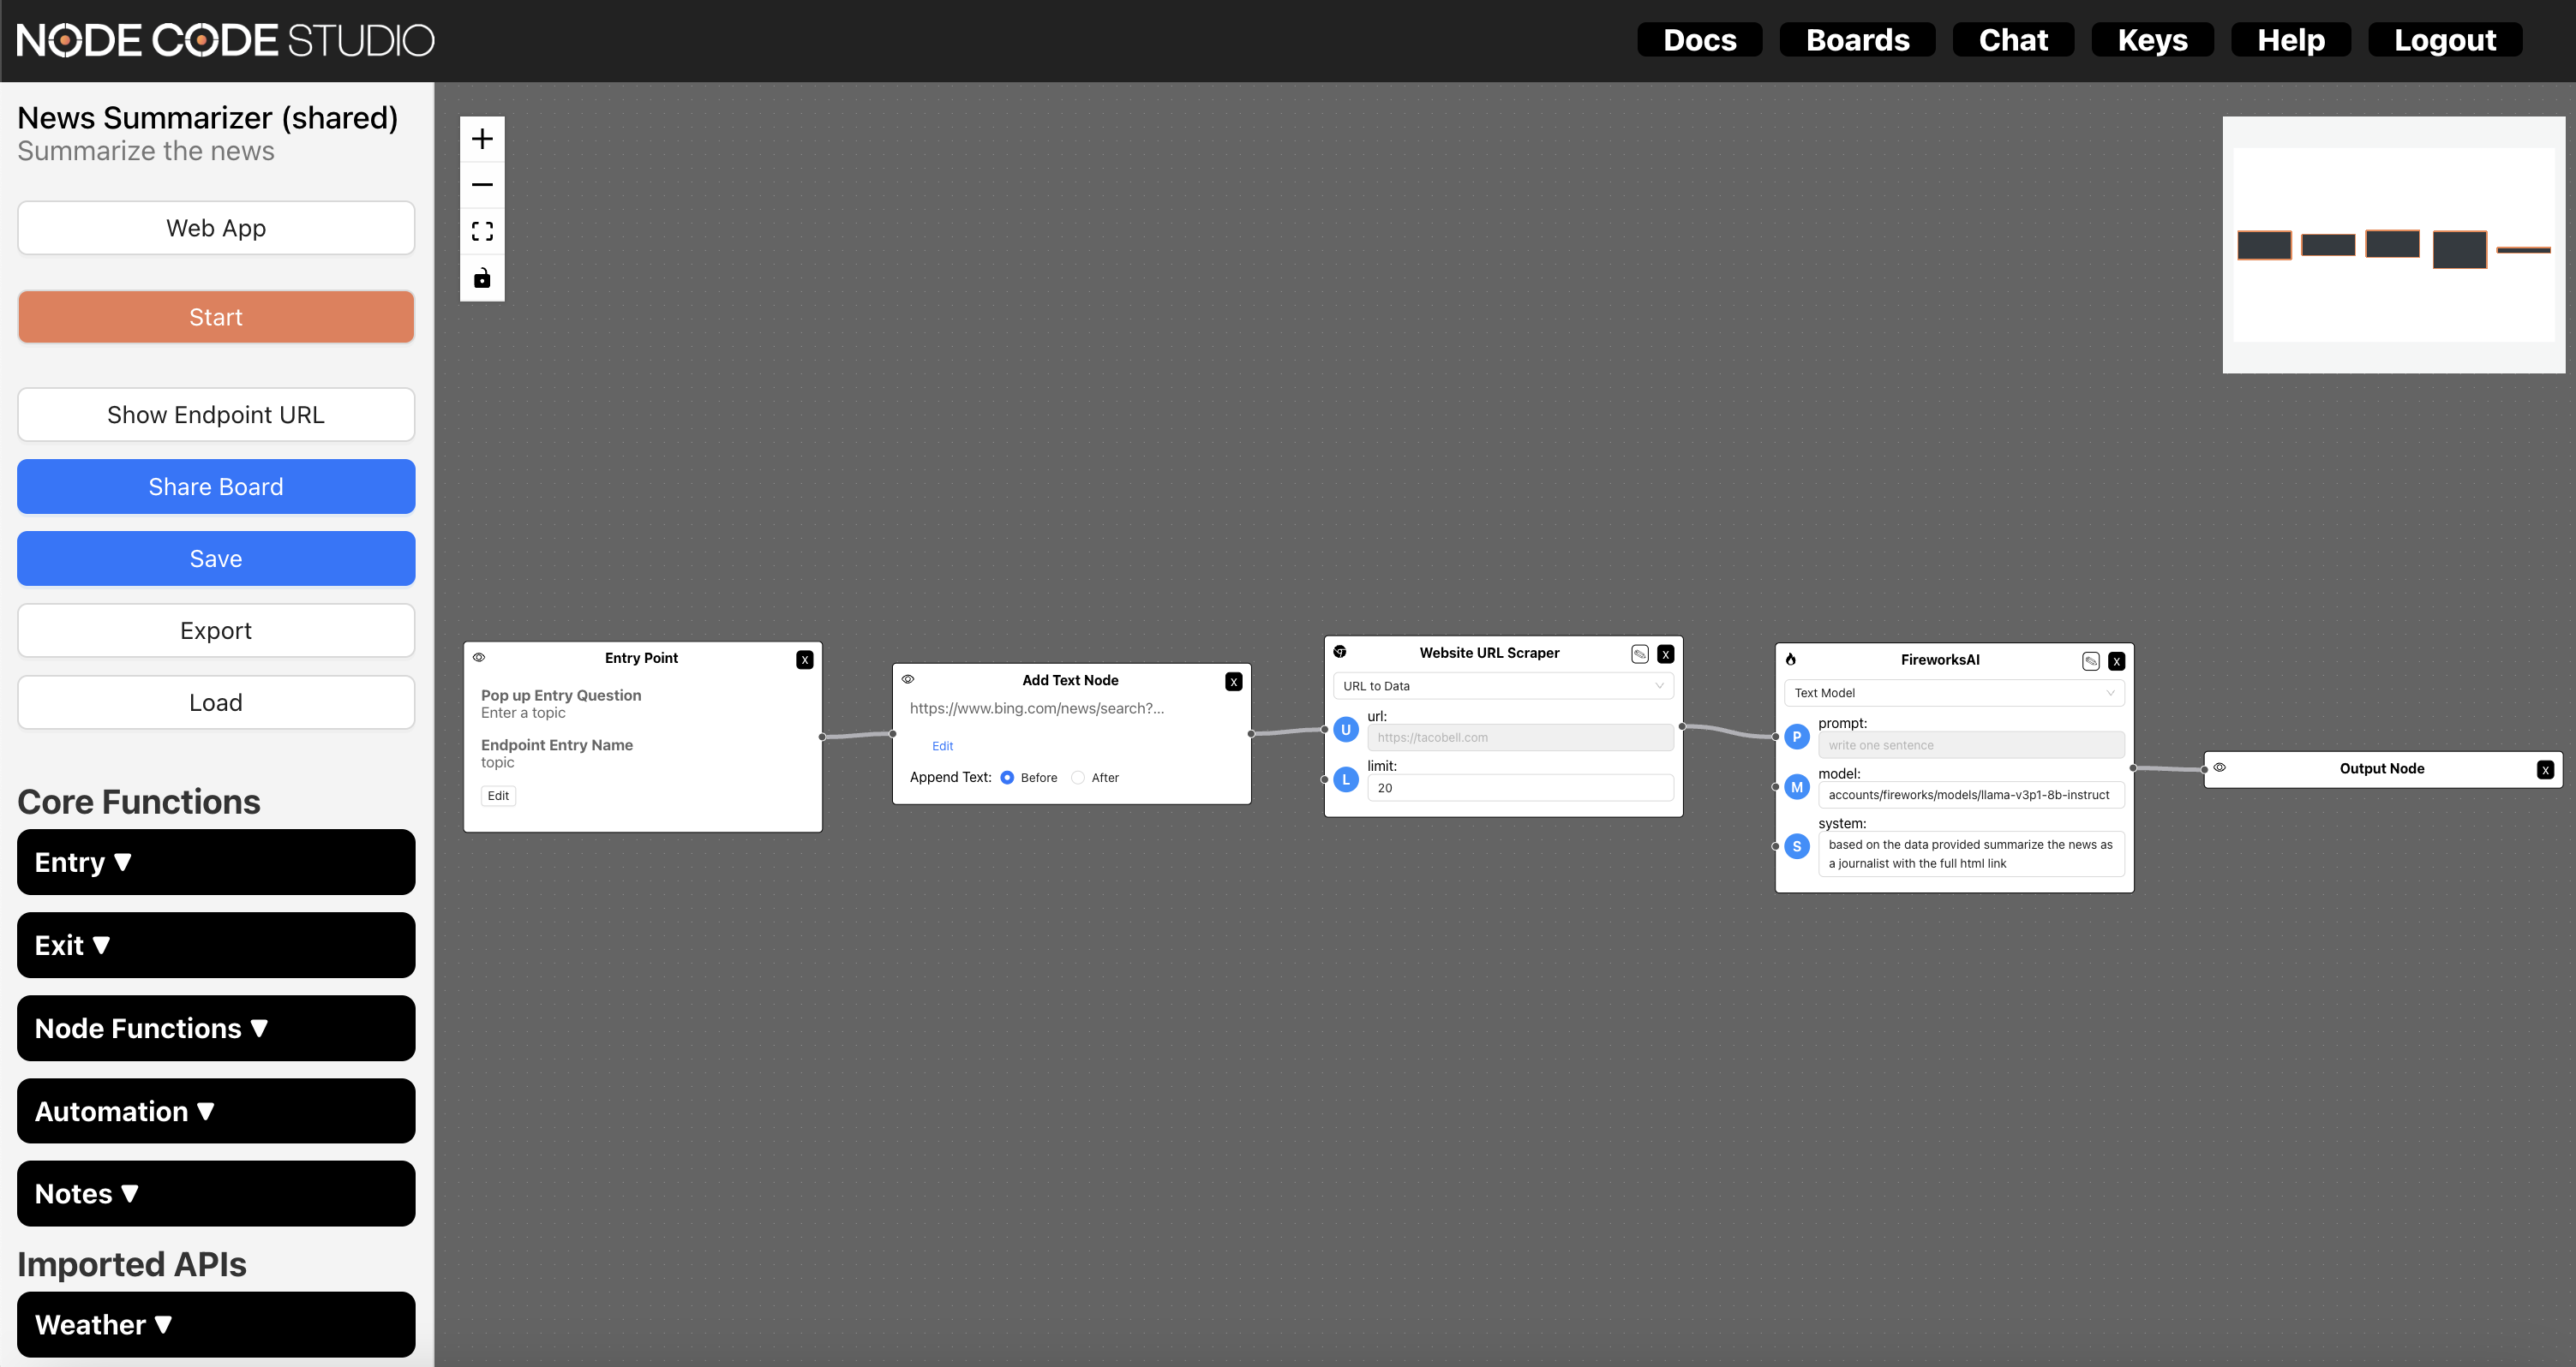2576x1367 pixels.
Task: Select the Before append radio button
Action: (x=1007, y=778)
